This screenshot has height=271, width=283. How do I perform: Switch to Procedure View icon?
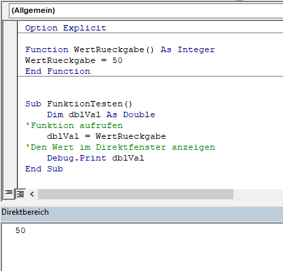pos(9,194)
